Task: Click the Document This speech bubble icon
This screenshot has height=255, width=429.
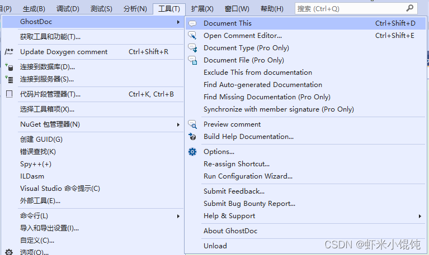Action: point(192,23)
